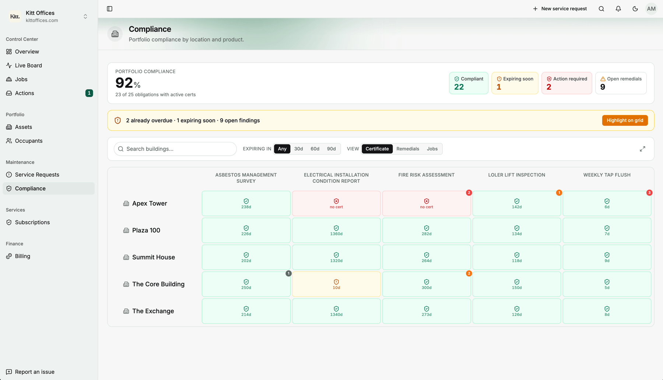The height and width of the screenshot is (380, 663).
Task: Filter expiring in 30d
Action: point(299,149)
